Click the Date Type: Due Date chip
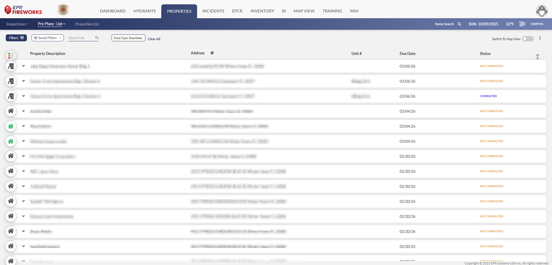Image resolution: width=552 pixels, height=265 pixels. tap(128, 38)
